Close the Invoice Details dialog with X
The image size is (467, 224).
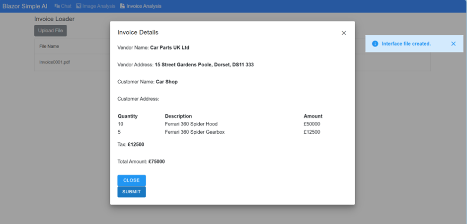point(344,33)
